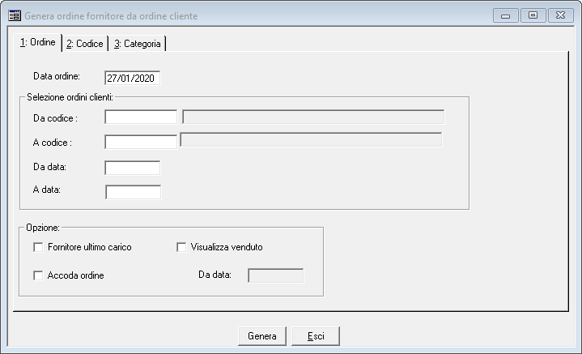
Task: Toggle the Visualizza venduto checkbox
Action: click(x=181, y=247)
